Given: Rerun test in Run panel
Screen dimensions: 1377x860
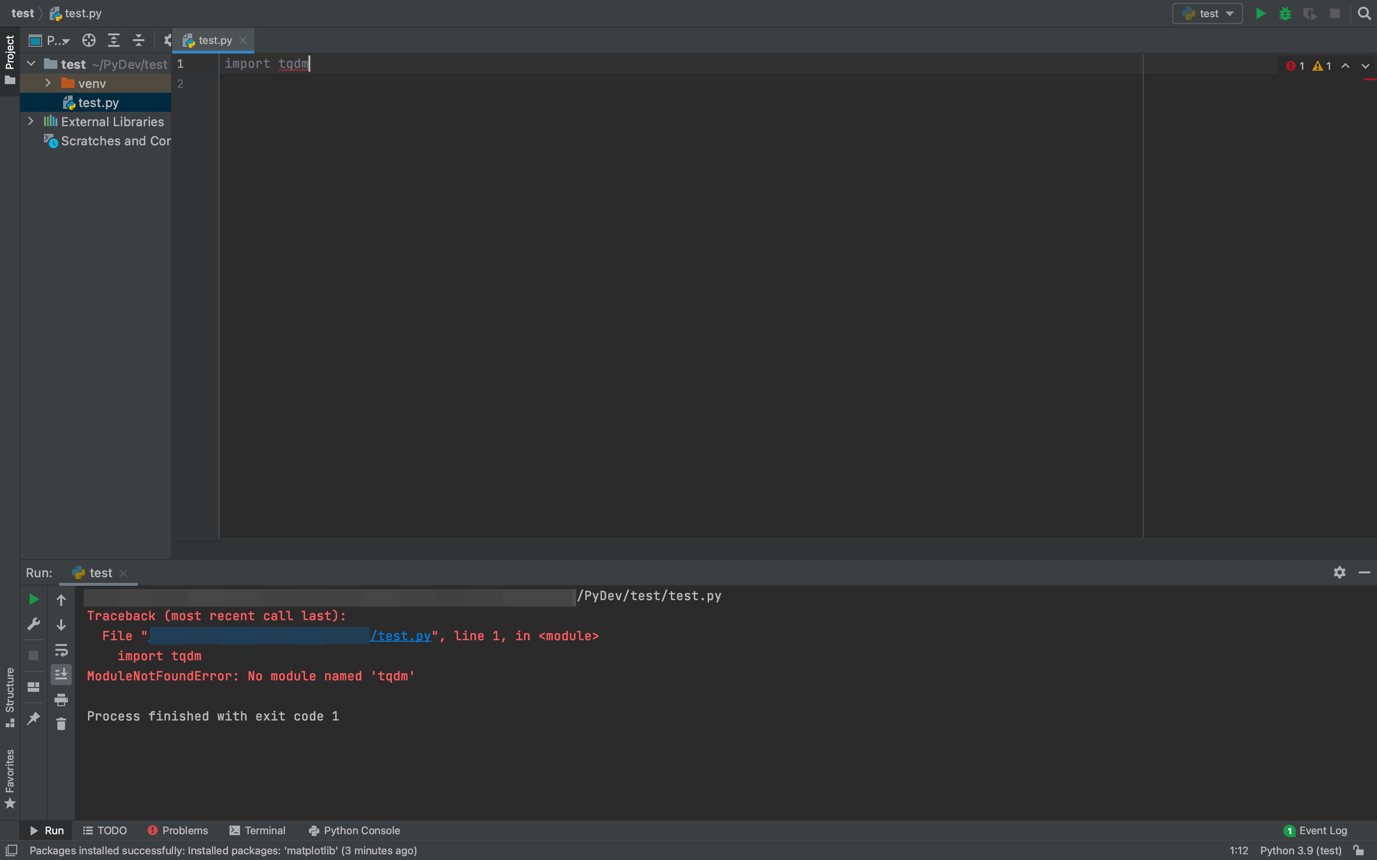Looking at the screenshot, I should (33, 600).
